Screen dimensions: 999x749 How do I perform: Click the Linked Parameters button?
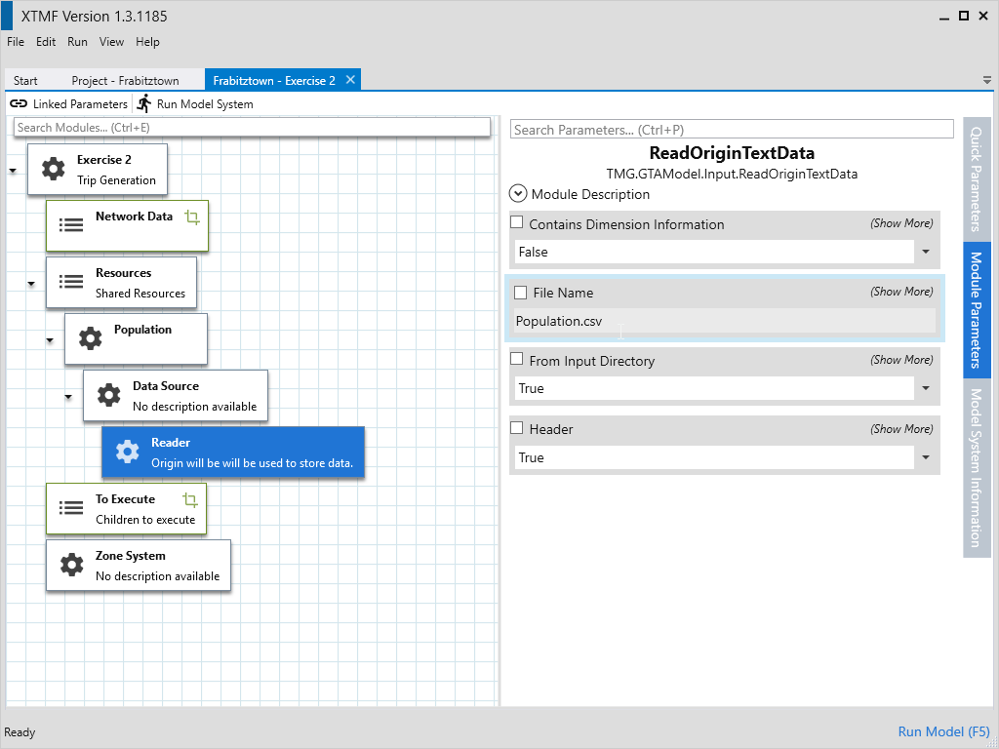coord(68,103)
